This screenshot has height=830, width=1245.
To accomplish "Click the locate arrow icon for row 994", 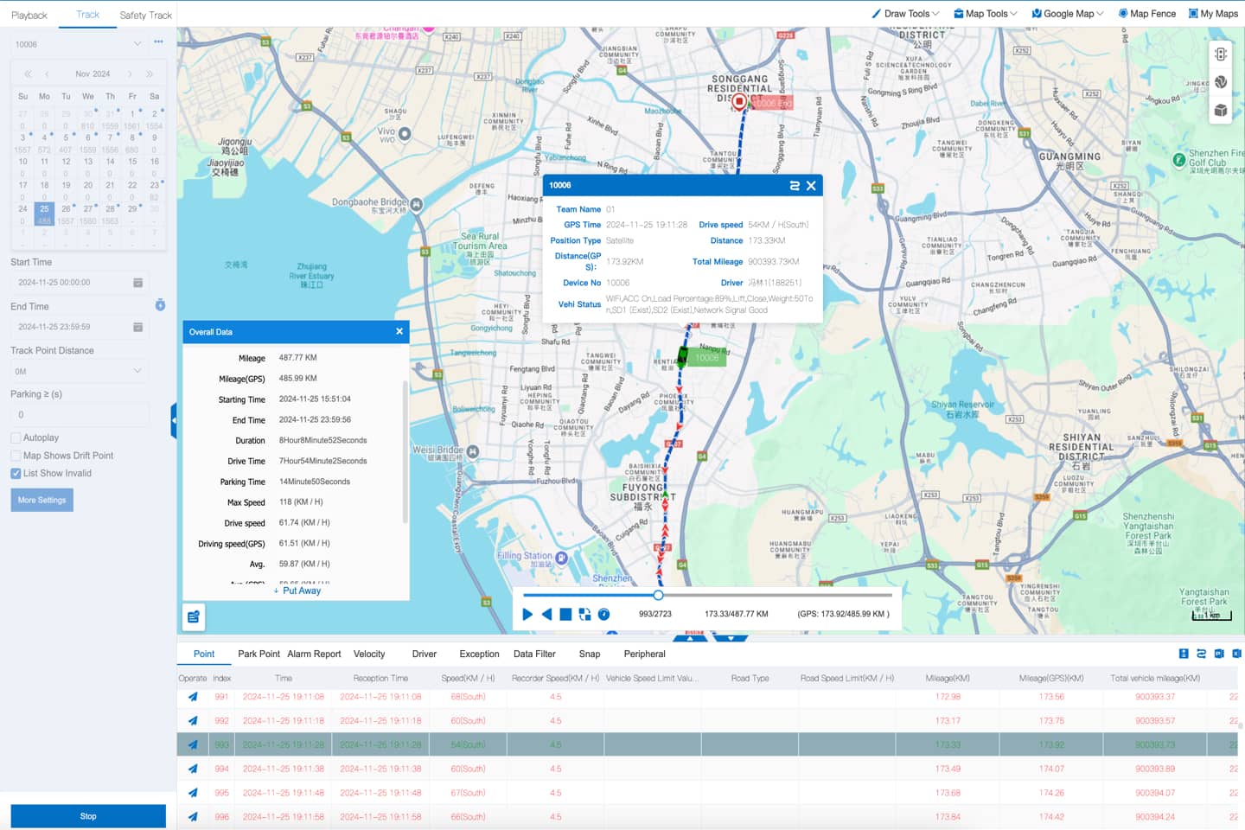I will coord(193,769).
